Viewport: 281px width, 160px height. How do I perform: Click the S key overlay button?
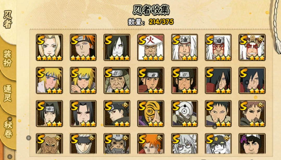[10, 157]
